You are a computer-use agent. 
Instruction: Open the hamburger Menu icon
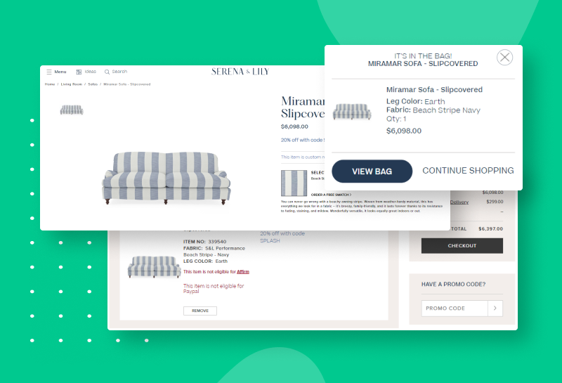(x=49, y=72)
